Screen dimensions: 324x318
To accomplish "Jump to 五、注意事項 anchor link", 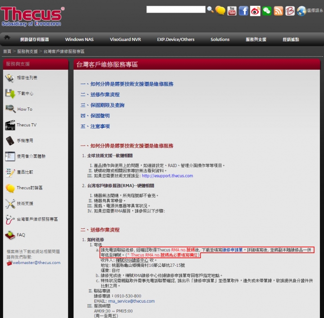I will click(95, 126).
